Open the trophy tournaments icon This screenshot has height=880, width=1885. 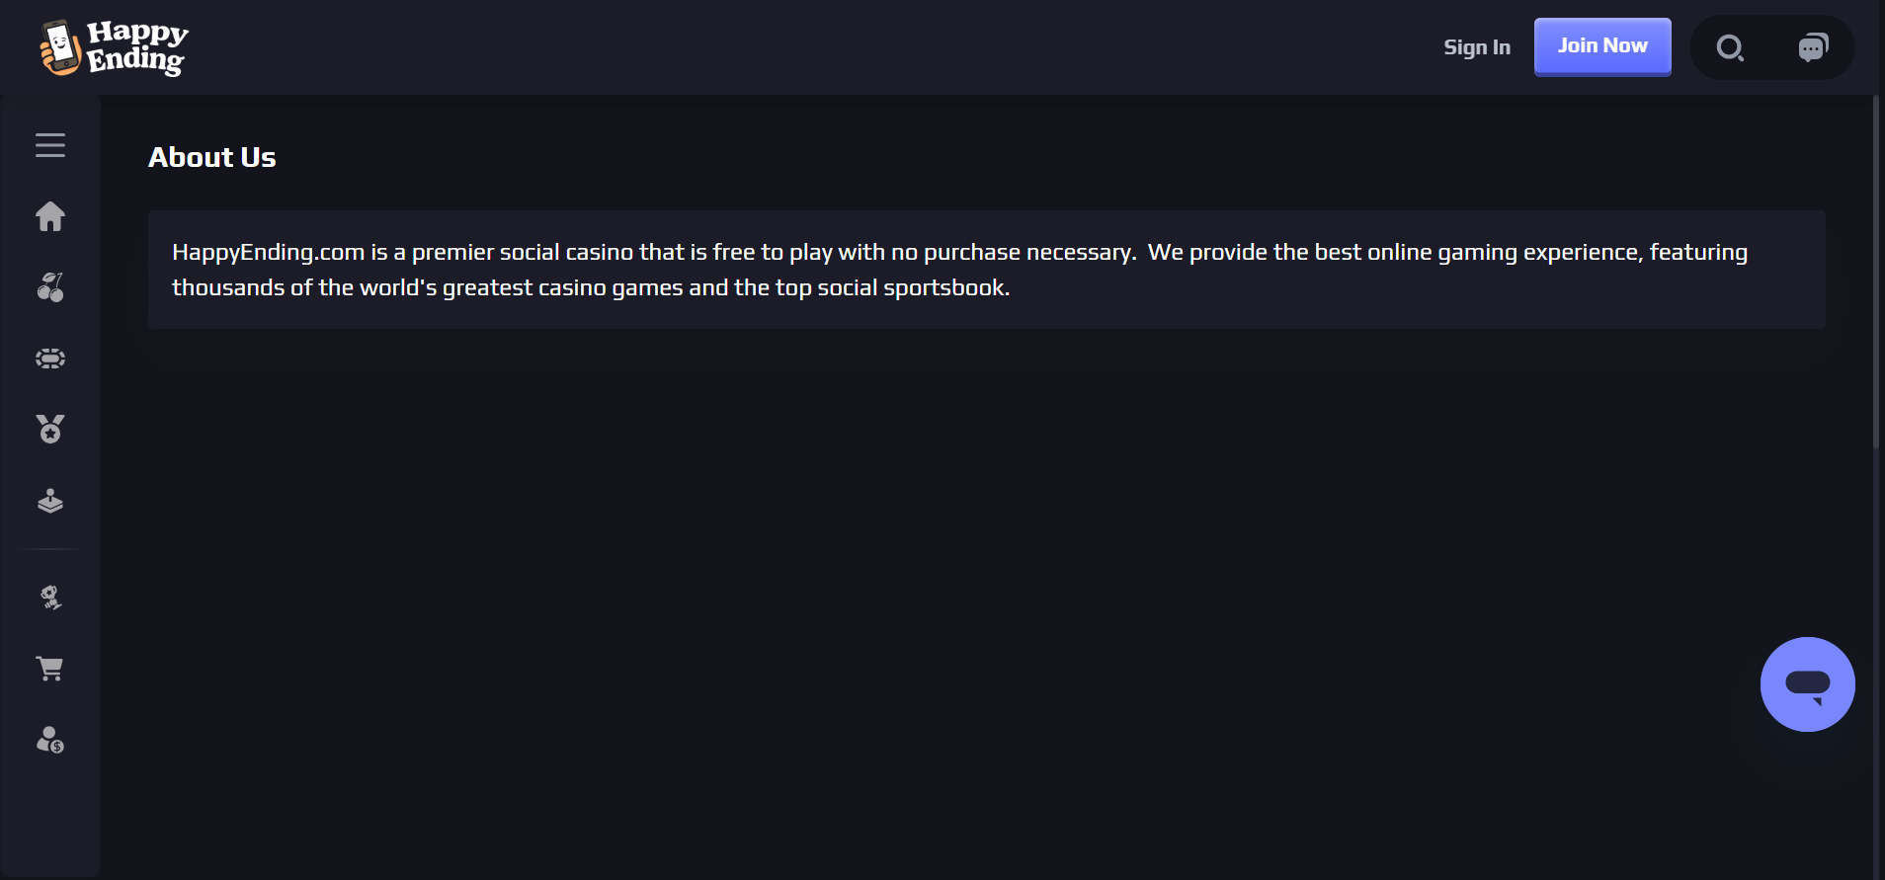(x=50, y=598)
